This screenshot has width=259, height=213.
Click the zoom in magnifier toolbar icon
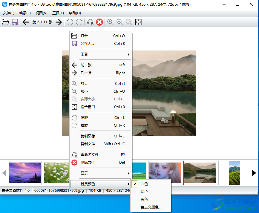point(110,22)
